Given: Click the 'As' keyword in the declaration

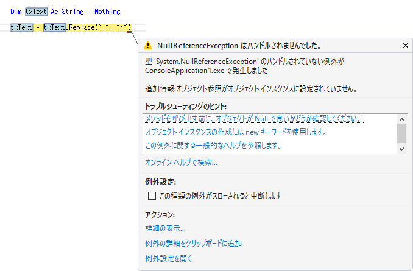Looking at the screenshot, I should tap(55, 12).
